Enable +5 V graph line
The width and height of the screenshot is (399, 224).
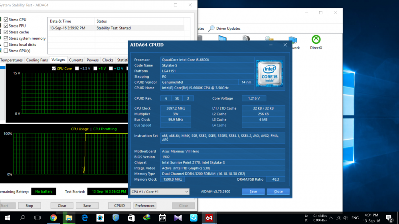[x=95, y=68]
